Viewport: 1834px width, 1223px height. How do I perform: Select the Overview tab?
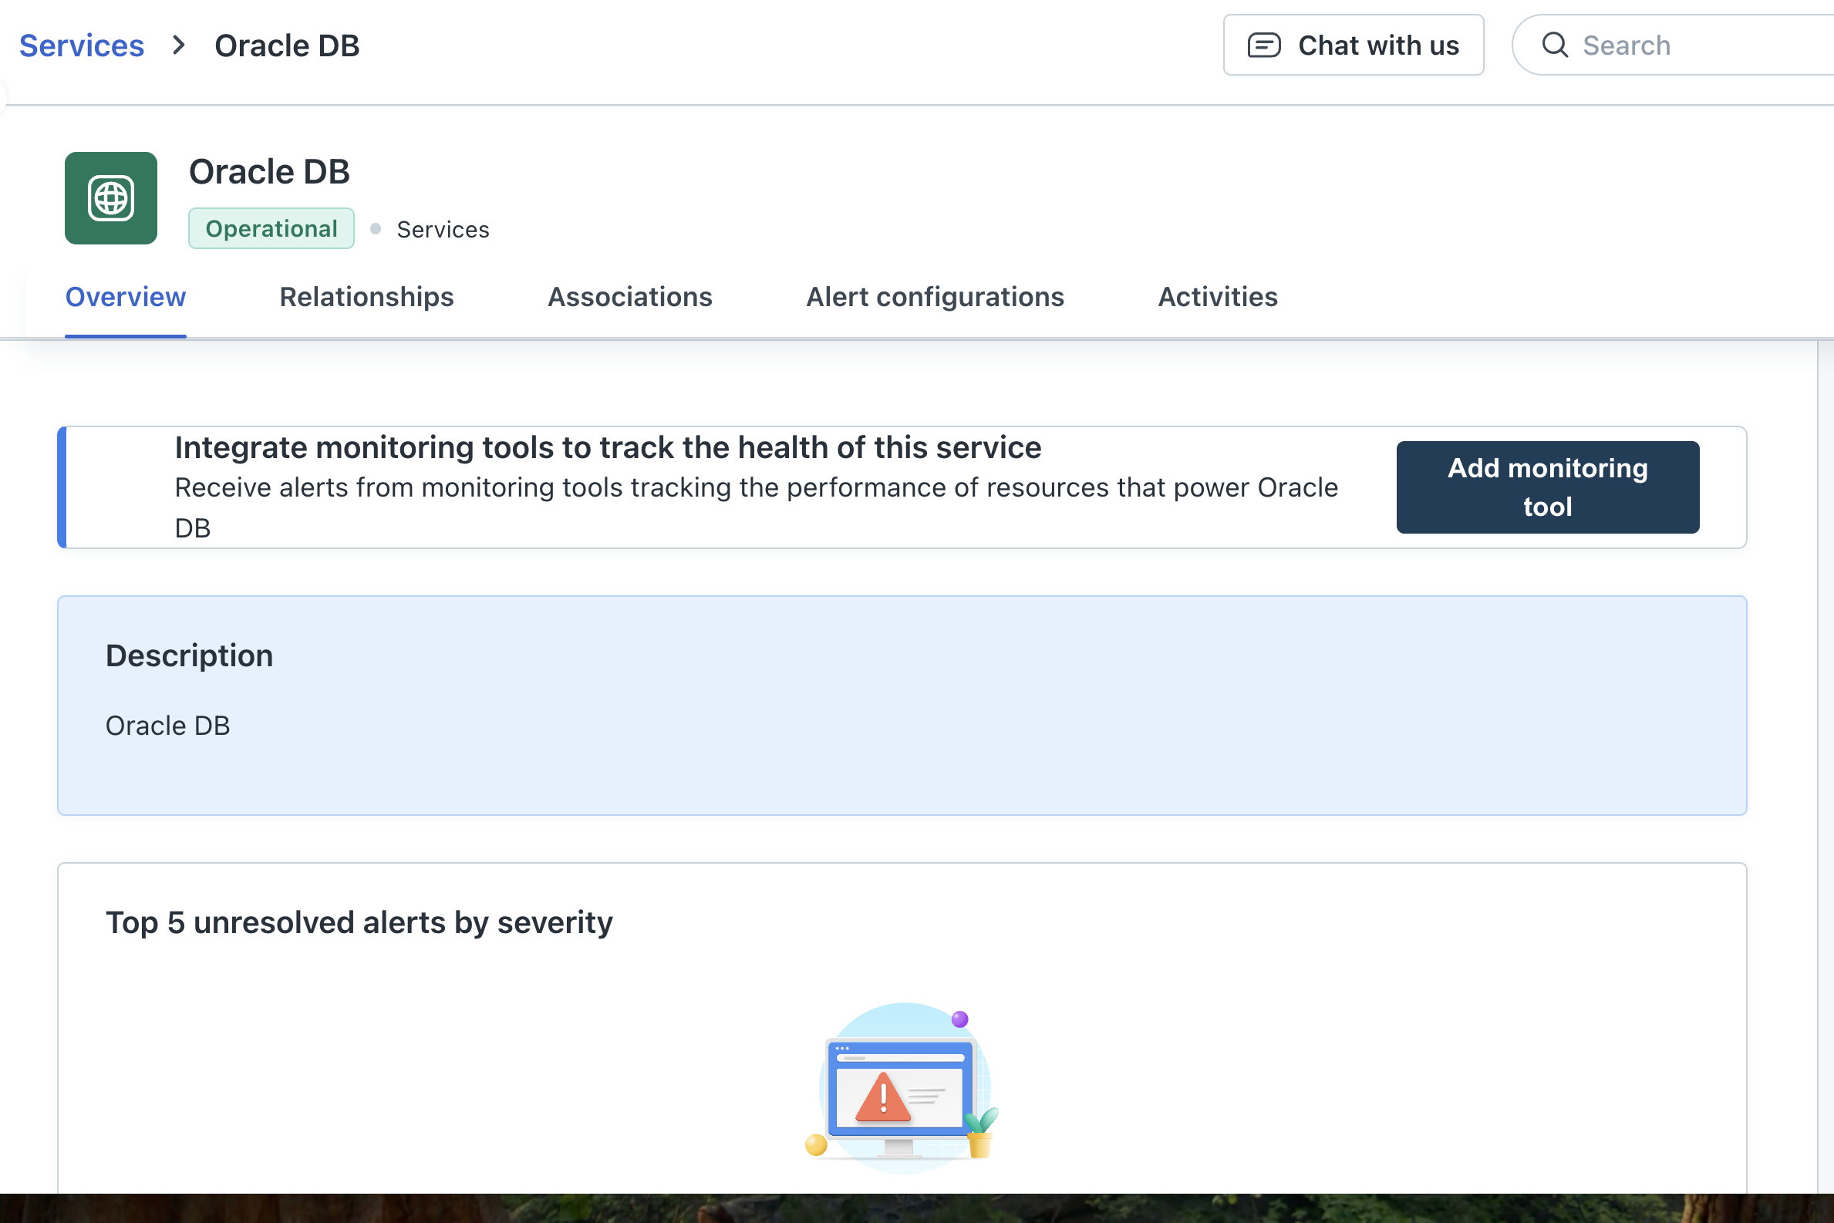(x=126, y=297)
